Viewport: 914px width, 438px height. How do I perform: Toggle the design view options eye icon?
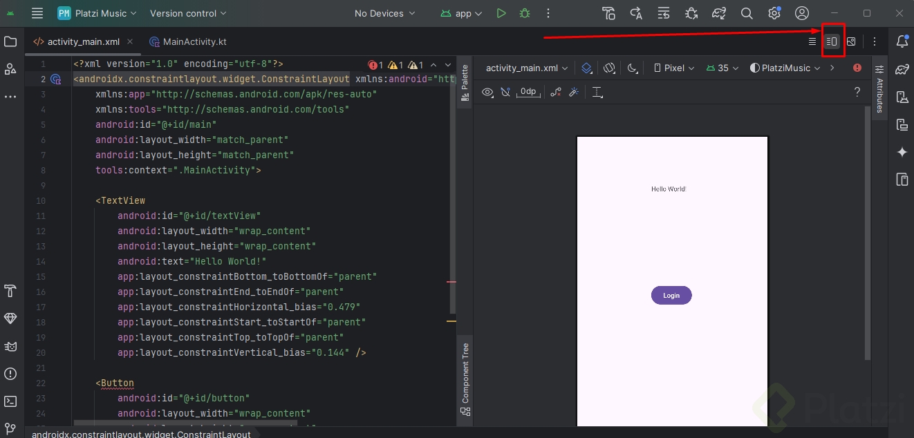click(x=487, y=92)
